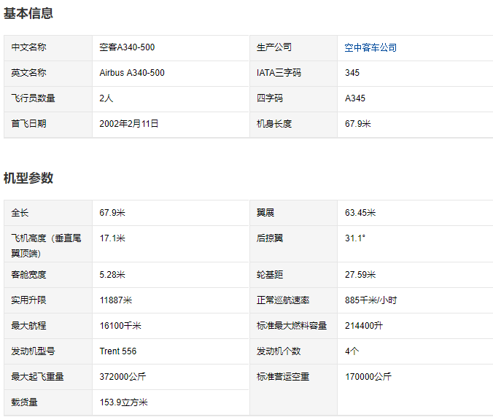Image resolution: width=493 pixels, height=417 pixels.
Task: Click the value 空客A340-500
Action: tap(127, 47)
